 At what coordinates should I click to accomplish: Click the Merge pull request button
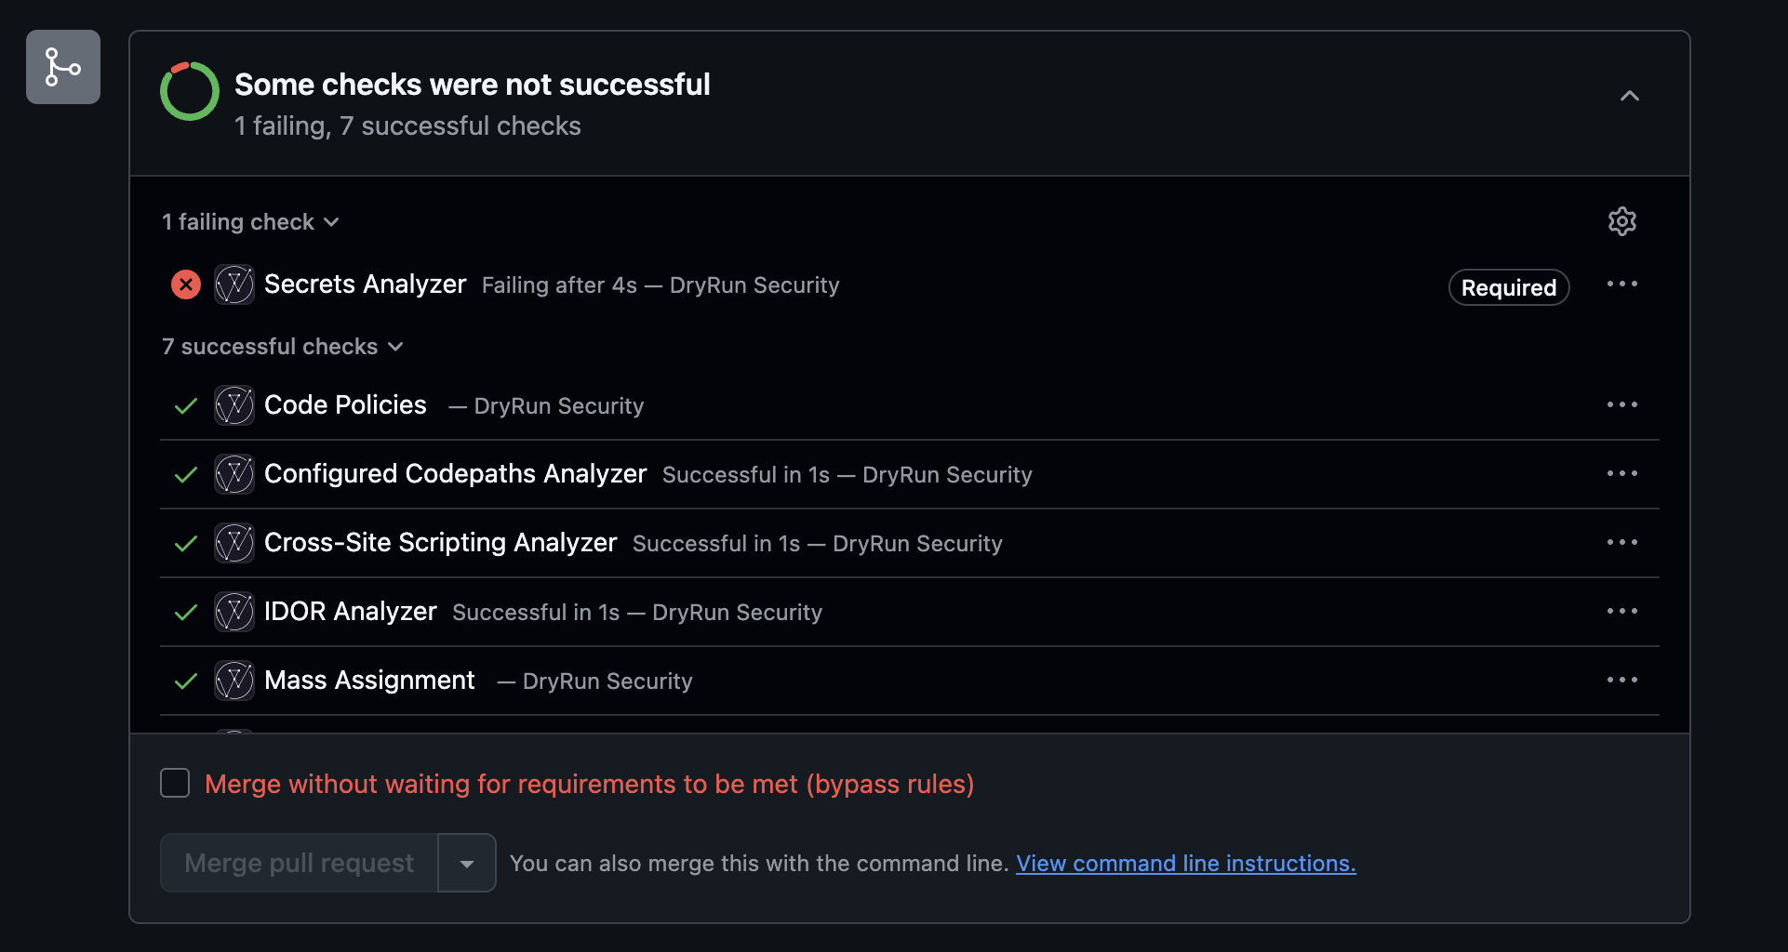coord(299,863)
